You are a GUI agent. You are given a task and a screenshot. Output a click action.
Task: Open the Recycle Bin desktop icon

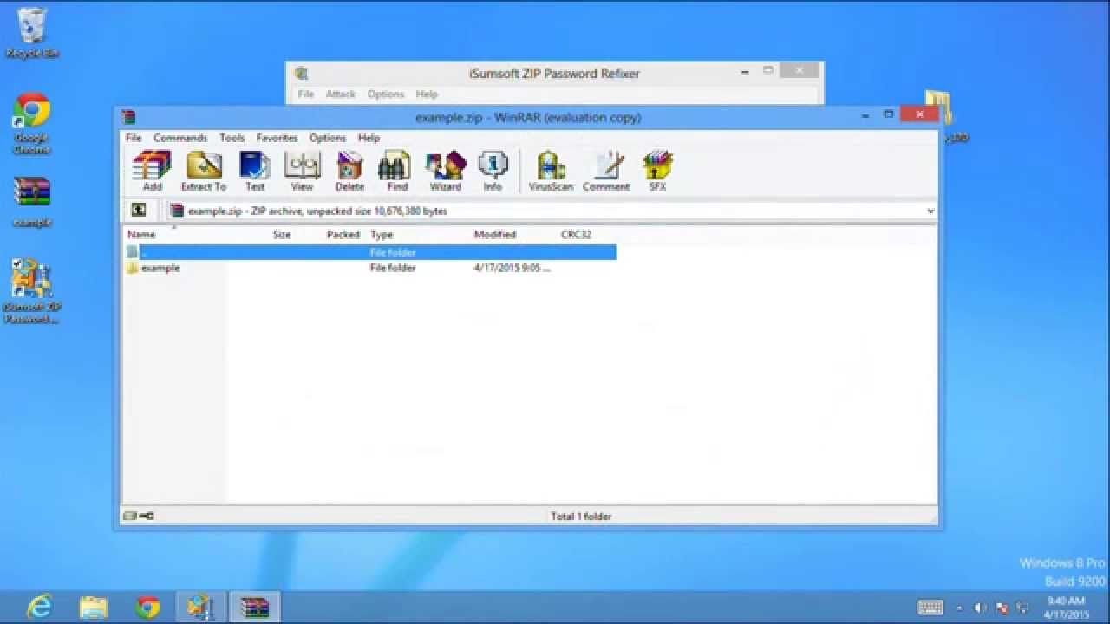[x=32, y=33]
